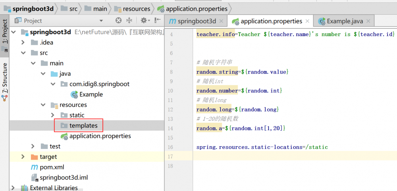Click the teacher.info property key

[216, 34]
